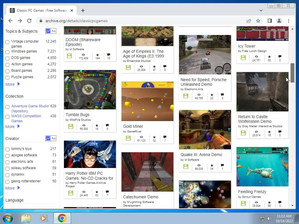The width and height of the screenshot is (299, 224).
Task: Check the apogee software creator filter
Action: click(x=7, y=156)
